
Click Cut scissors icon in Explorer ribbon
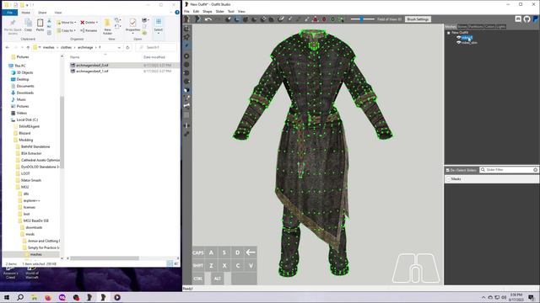(49, 21)
